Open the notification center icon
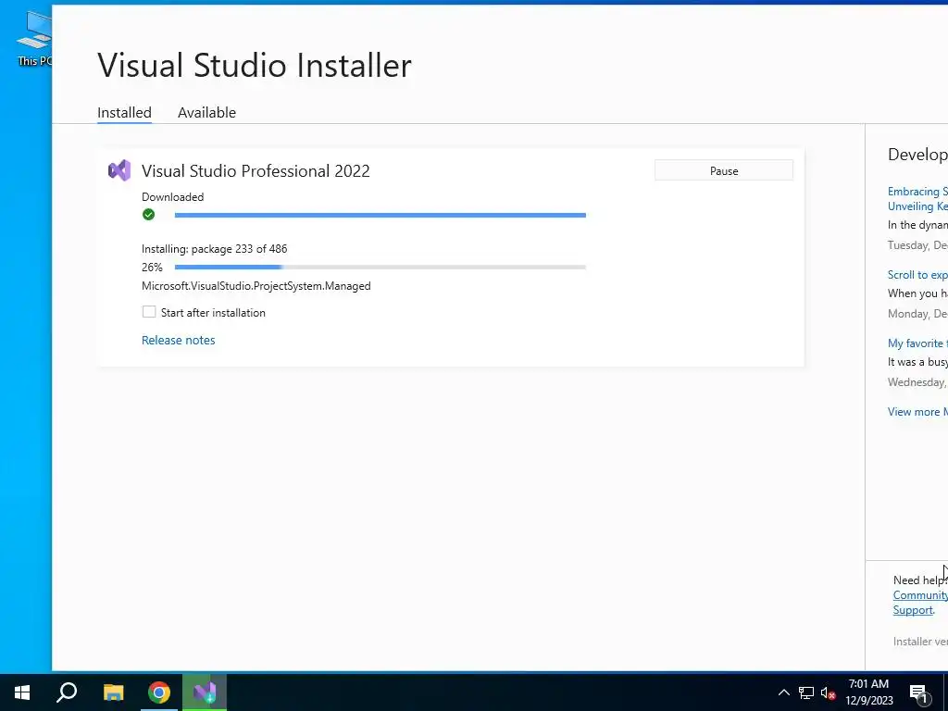 919,693
